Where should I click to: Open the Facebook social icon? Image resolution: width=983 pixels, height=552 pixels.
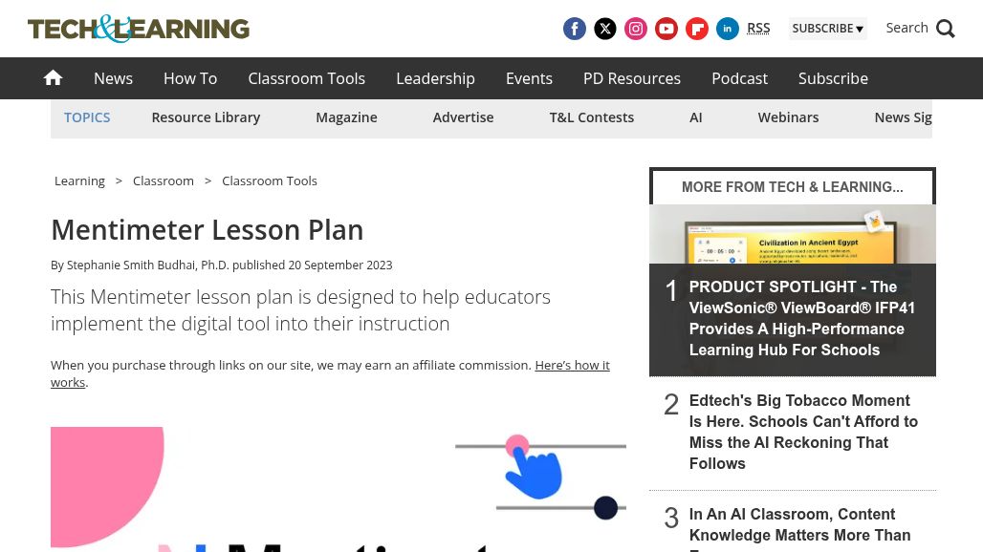coord(575,29)
